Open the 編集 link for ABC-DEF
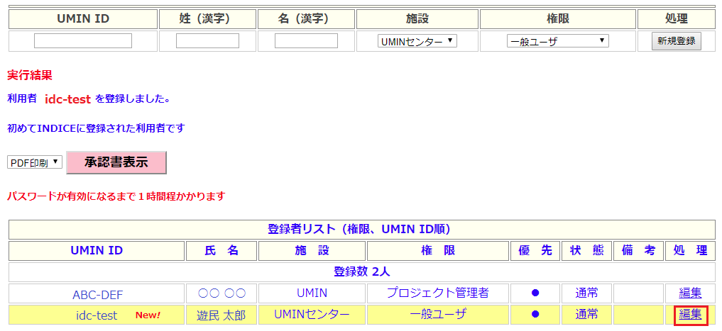The image size is (722, 331). [x=690, y=293]
